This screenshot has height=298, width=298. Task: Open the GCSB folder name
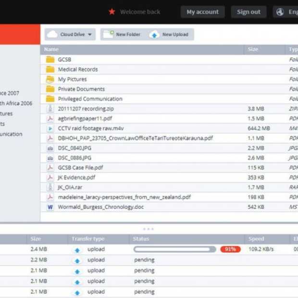[64, 60]
